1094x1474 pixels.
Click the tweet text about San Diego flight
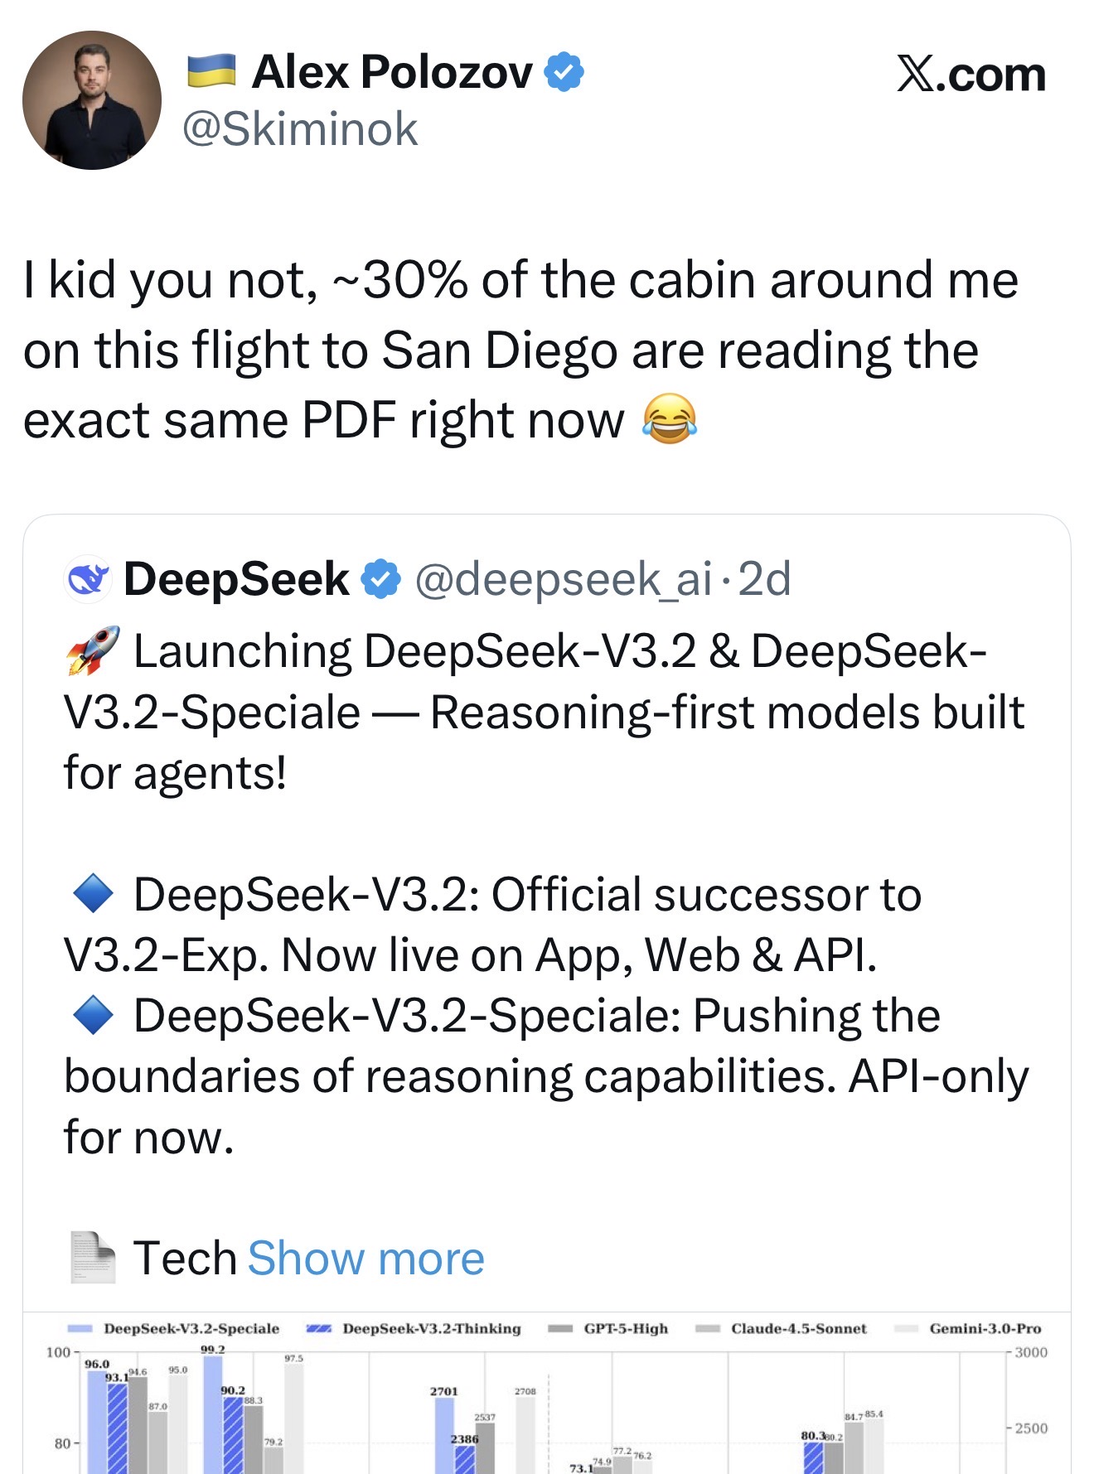click(x=520, y=350)
